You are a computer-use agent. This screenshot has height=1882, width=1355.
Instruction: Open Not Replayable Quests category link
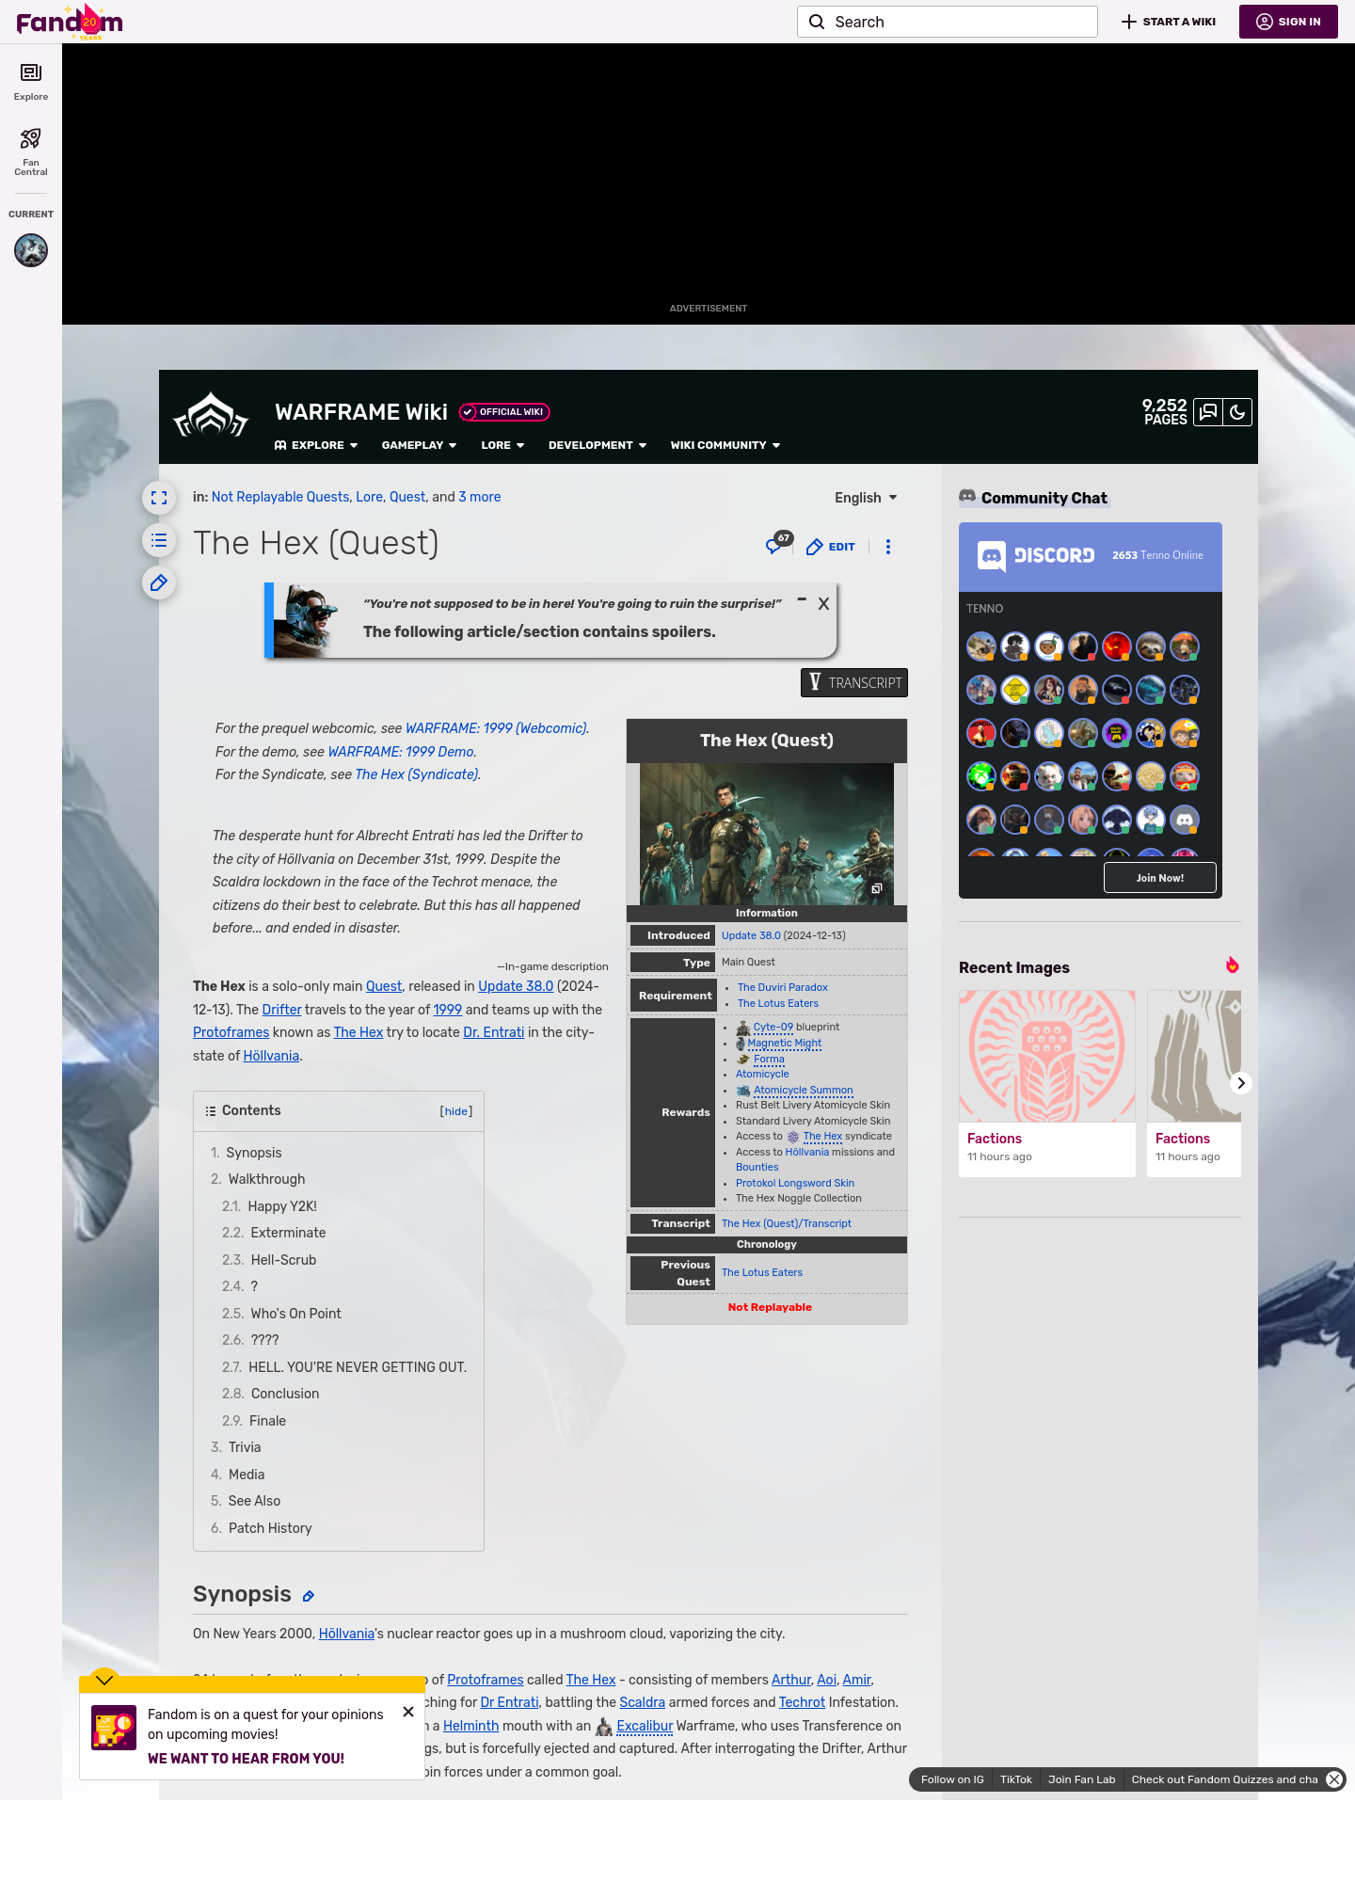[x=280, y=497]
